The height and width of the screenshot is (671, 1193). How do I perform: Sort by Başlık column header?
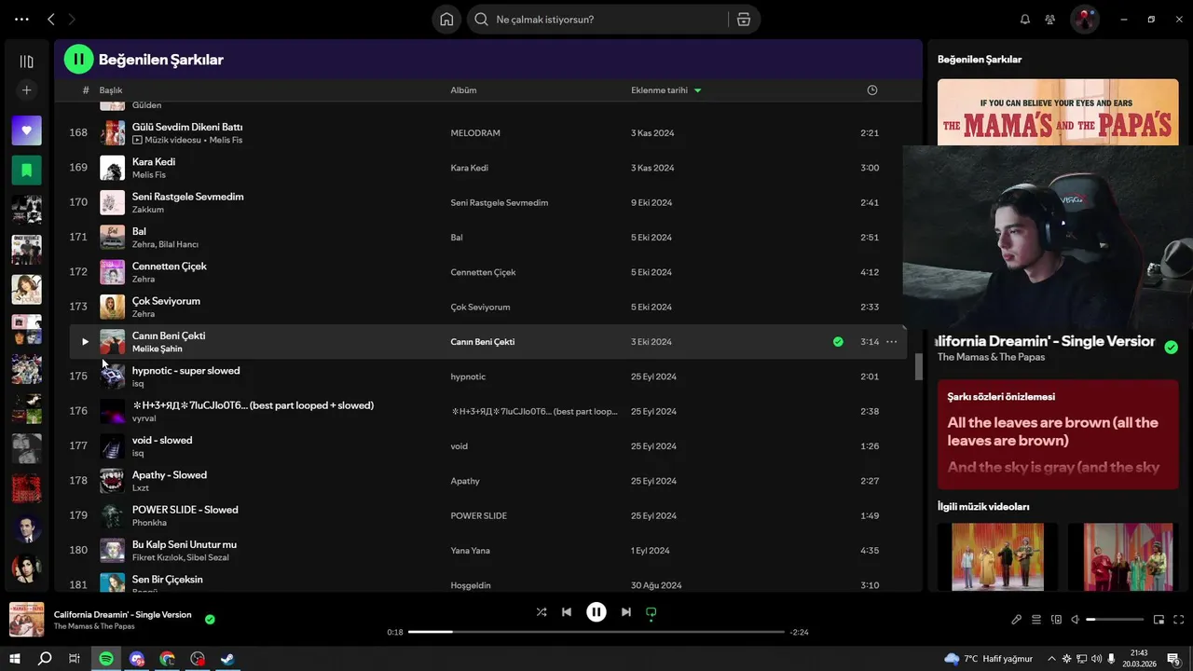coord(111,90)
